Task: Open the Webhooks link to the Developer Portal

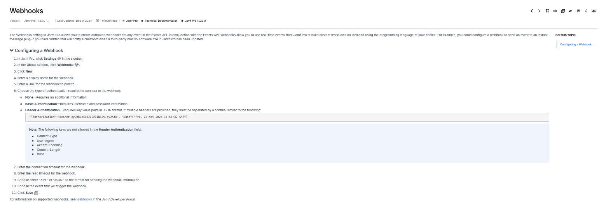Action: [x=84, y=199]
